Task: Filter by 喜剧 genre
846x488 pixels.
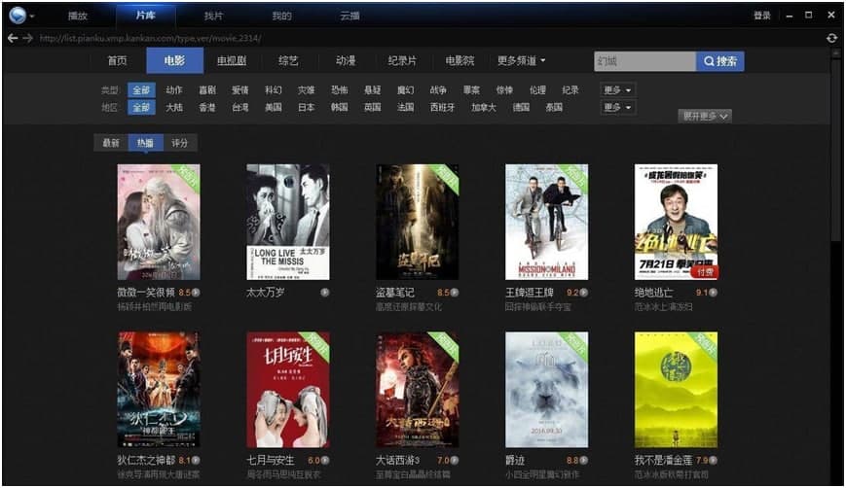Action: pyautogui.click(x=207, y=90)
